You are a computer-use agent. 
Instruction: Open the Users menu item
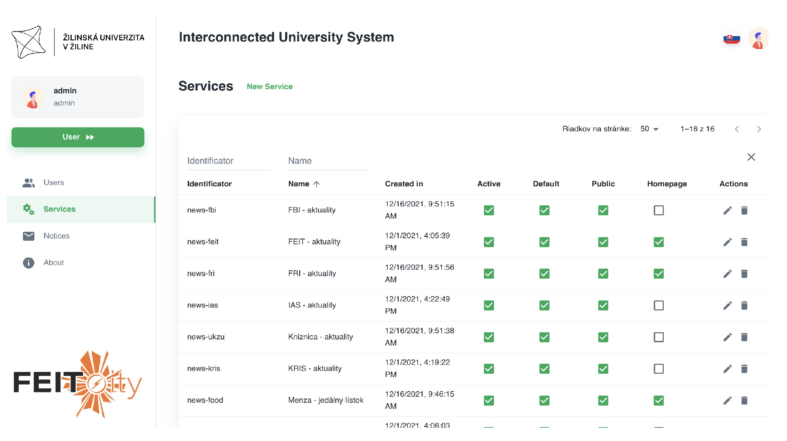click(54, 183)
